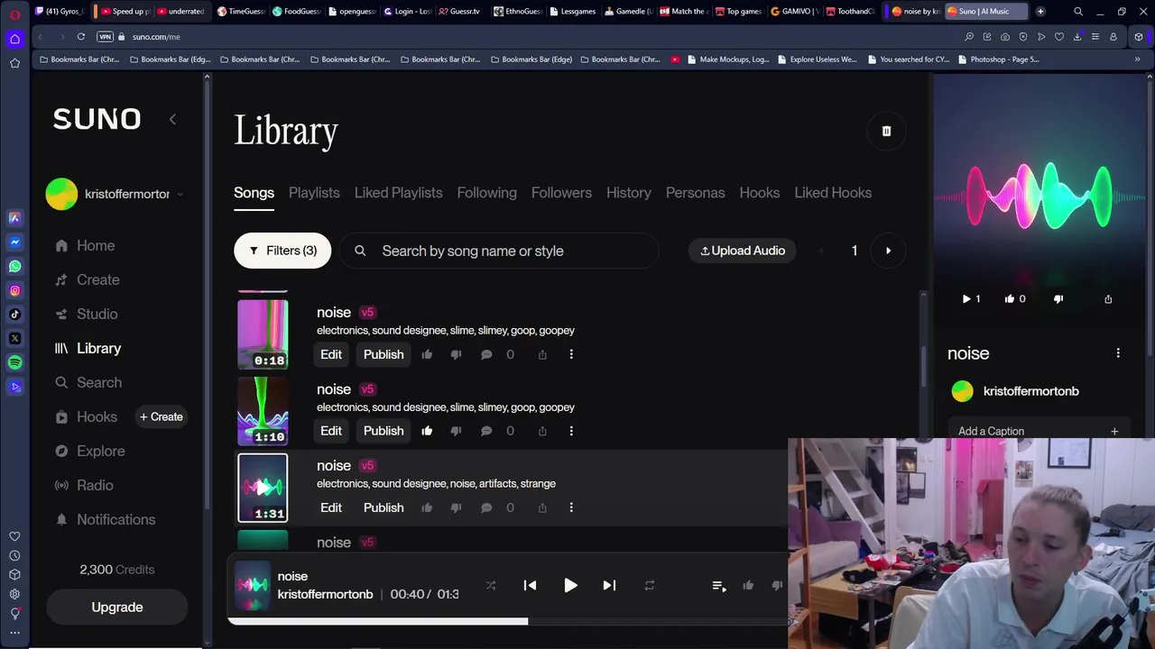Toggle repeat in the player bar
Screen dimensions: 1155x649
tap(649, 585)
